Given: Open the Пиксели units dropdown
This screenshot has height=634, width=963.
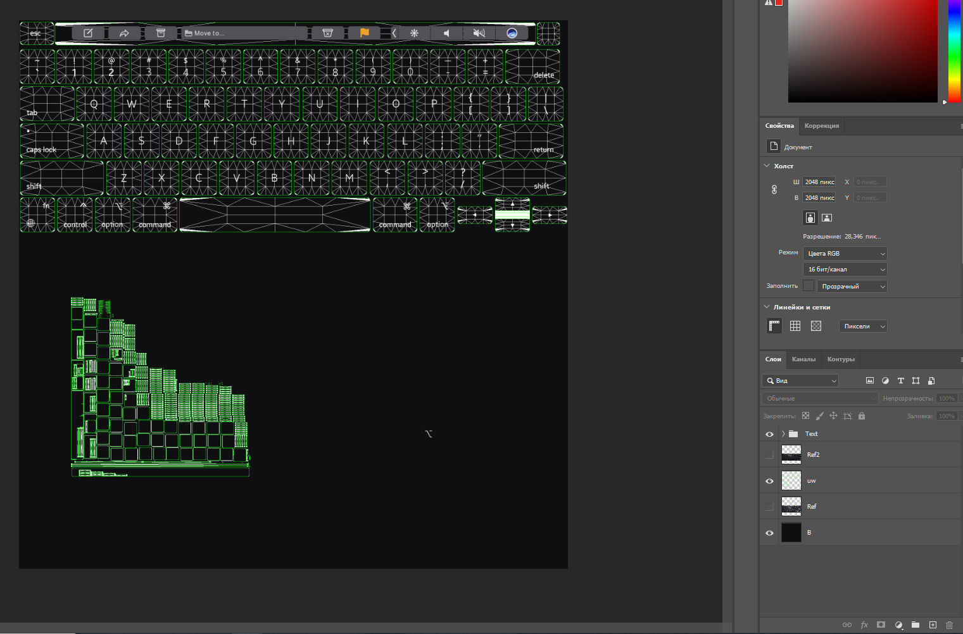Looking at the screenshot, I should click(x=863, y=326).
